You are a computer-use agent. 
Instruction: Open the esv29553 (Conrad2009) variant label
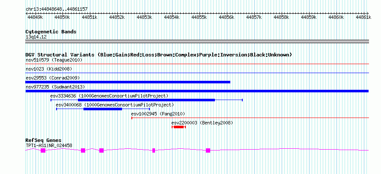pyautogui.click(x=53, y=78)
